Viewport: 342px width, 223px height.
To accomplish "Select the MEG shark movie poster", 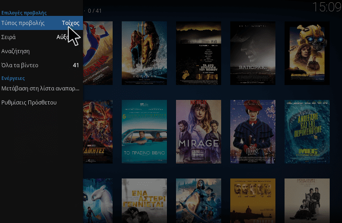I will tap(307, 132).
